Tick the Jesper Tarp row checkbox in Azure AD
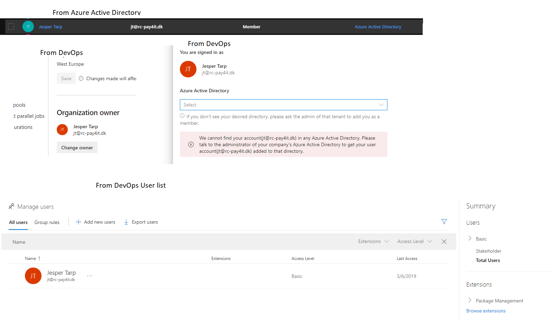This screenshot has width=551, height=328. [x=11, y=27]
